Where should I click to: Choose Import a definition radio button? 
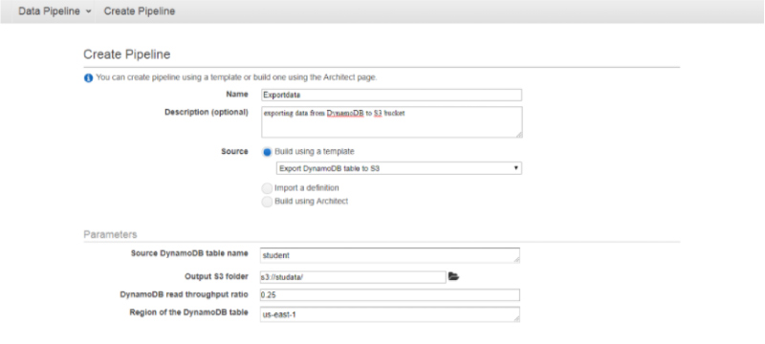[x=267, y=188]
